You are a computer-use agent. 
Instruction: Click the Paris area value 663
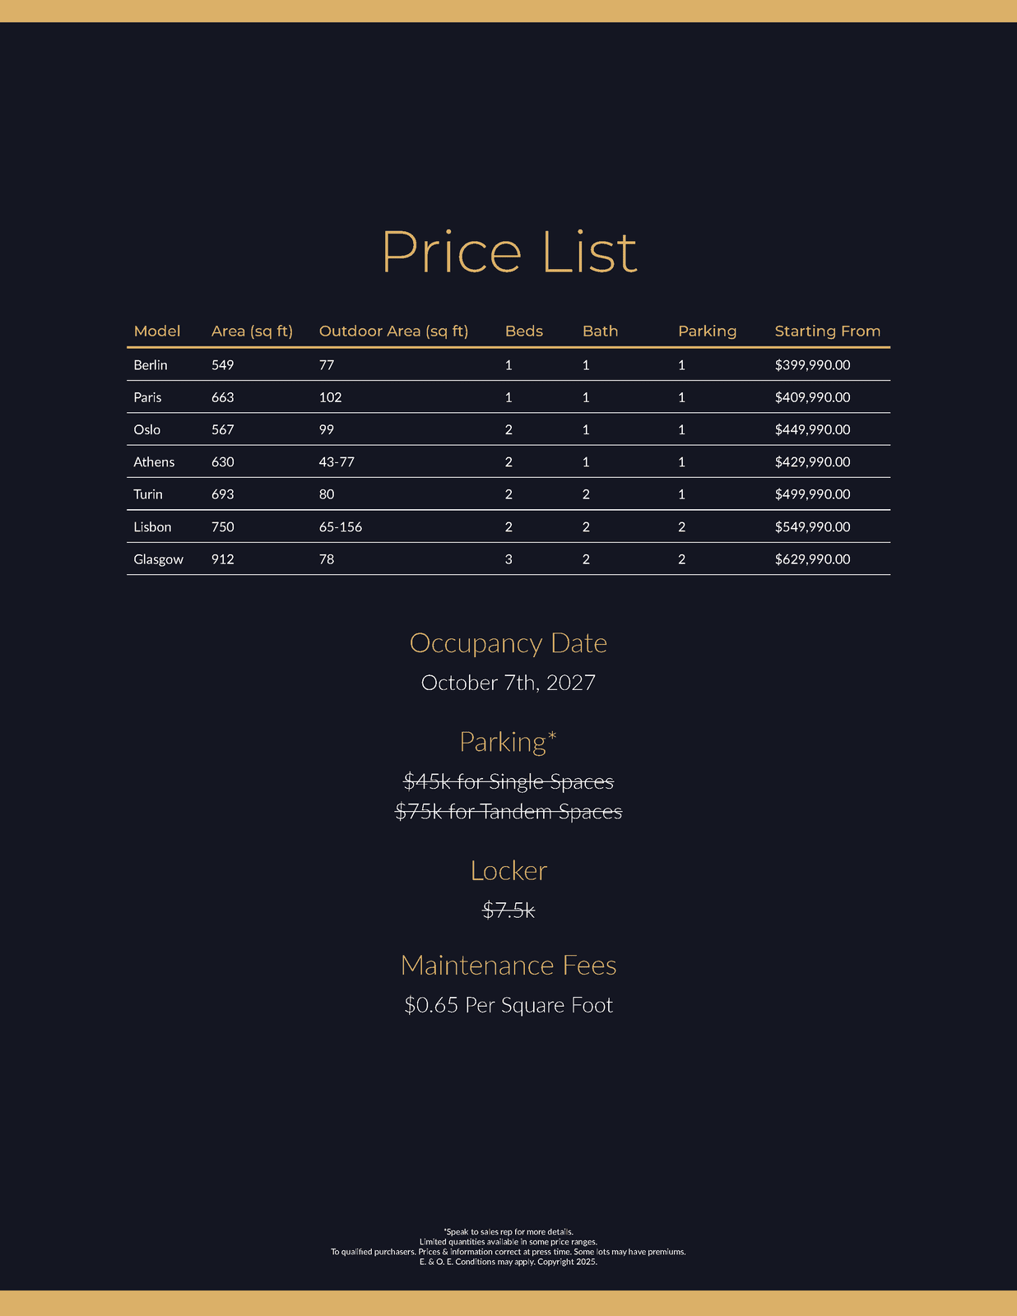[222, 397]
